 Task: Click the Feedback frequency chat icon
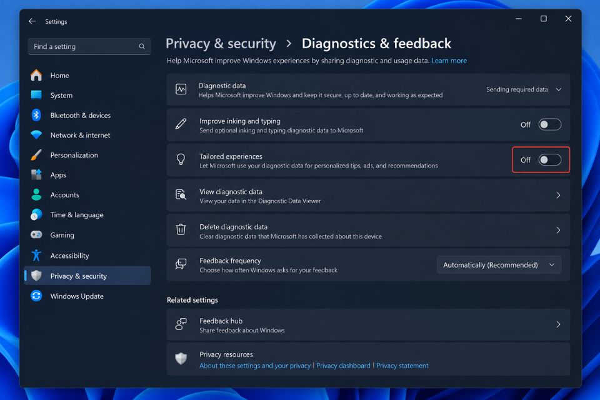(x=181, y=264)
